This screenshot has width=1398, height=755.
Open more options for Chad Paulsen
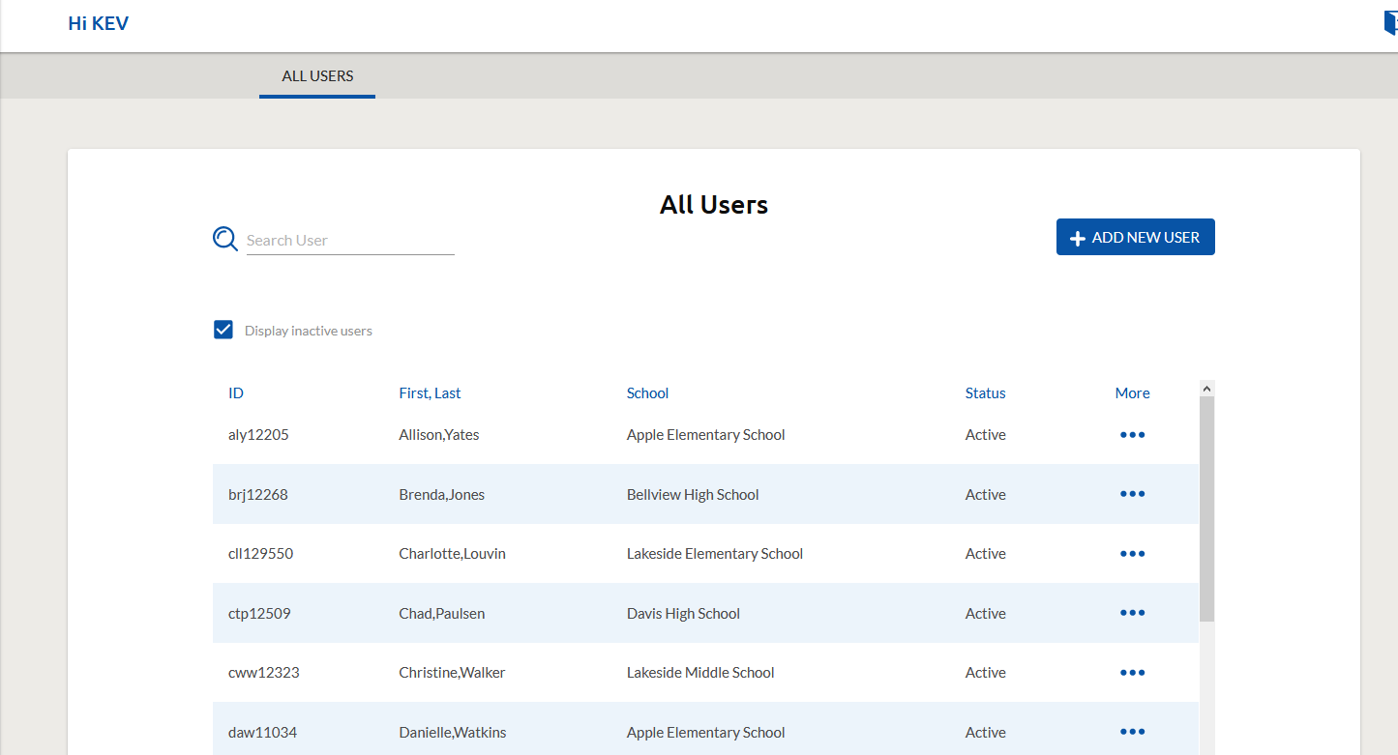tap(1132, 613)
